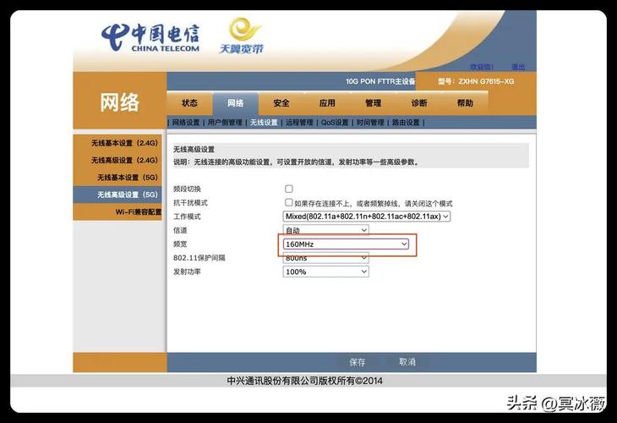Open the 时间管理 submenu
Screen dimensions: 617x423
coord(370,123)
